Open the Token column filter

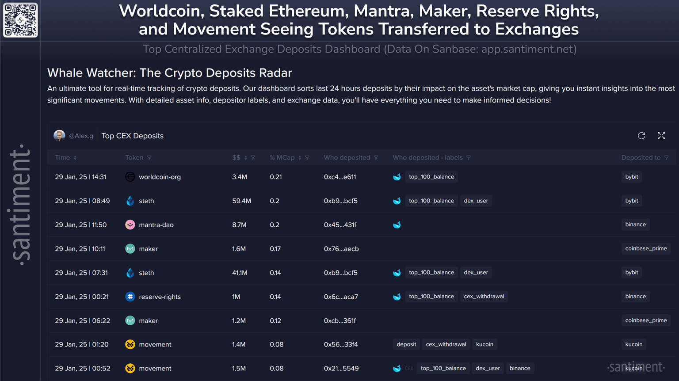pos(149,158)
